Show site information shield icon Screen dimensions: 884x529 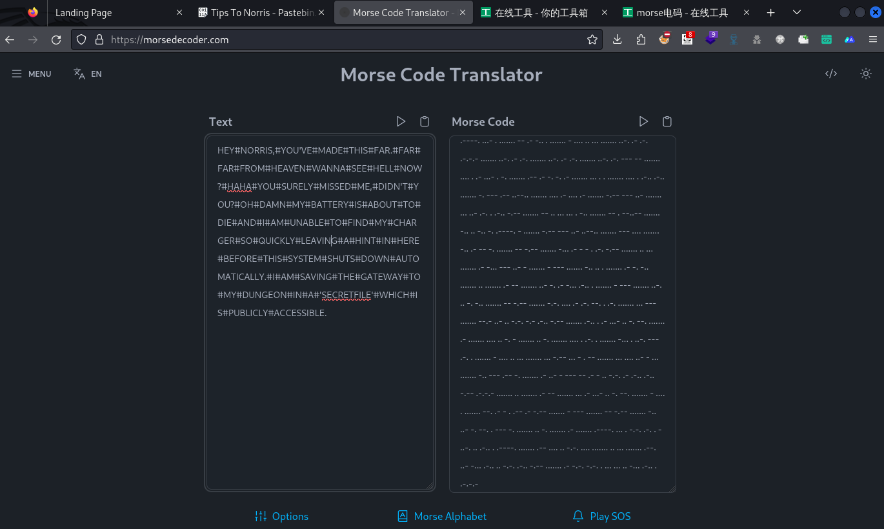81,39
